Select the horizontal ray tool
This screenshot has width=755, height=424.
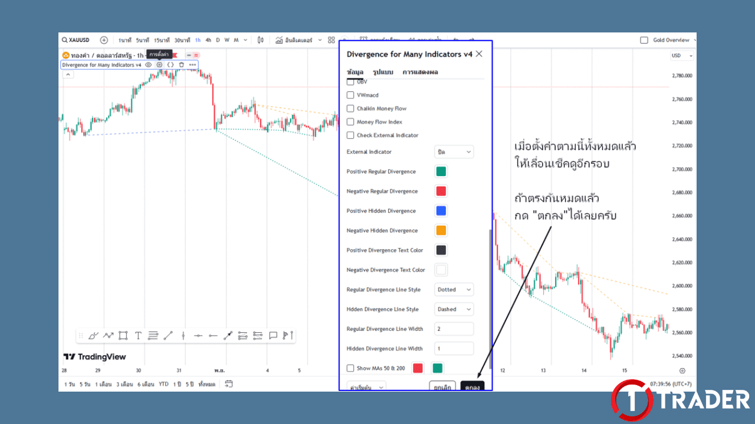click(x=213, y=336)
